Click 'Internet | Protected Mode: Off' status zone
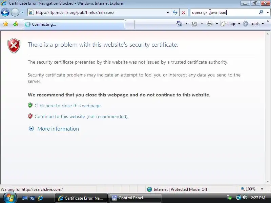The height and width of the screenshot is (203, 271). (x=177, y=189)
